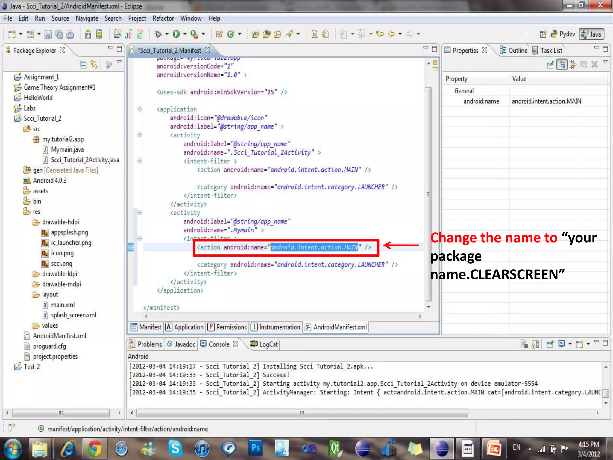Select Scci_Tutorial_2Activity.java file
The width and height of the screenshot is (613, 460).
pyautogui.click(x=81, y=160)
